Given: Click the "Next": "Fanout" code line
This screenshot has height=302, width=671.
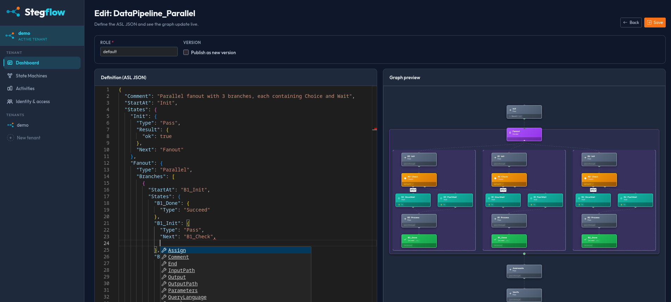Looking at the screenshot, I should click(x=160, y=150).
